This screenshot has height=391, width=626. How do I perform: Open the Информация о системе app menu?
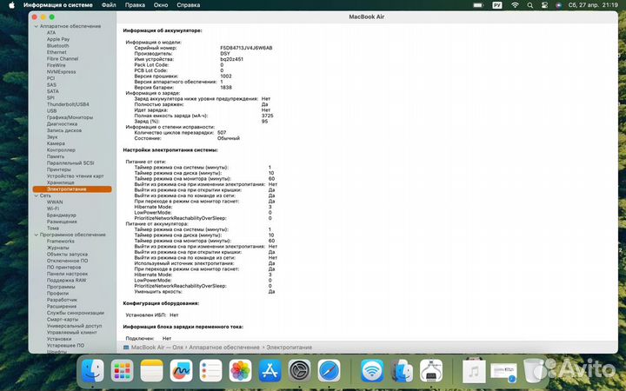(x=58, y=5)
